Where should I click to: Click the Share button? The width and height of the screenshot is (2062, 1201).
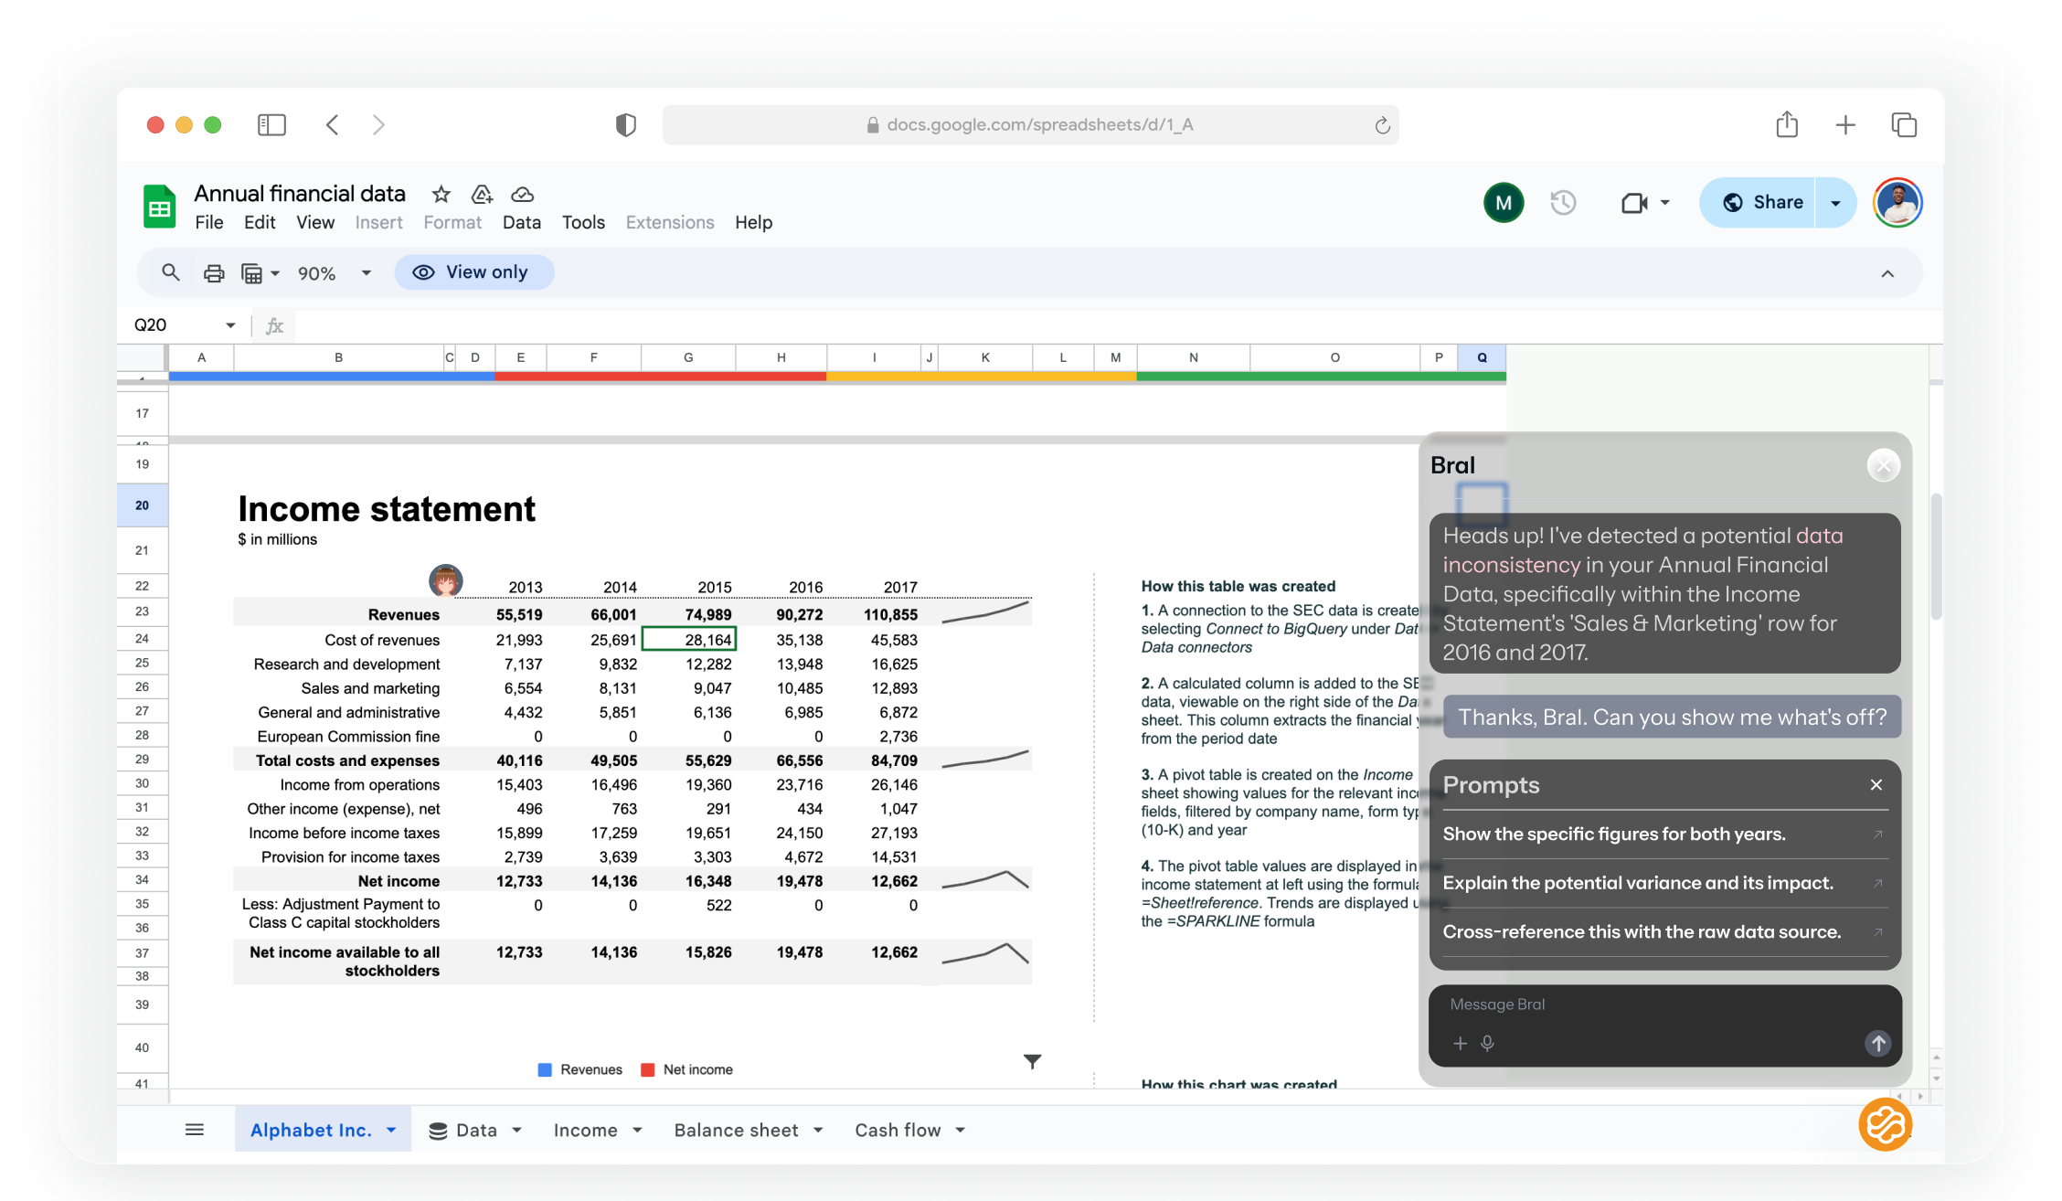(x=1761, y=203)
